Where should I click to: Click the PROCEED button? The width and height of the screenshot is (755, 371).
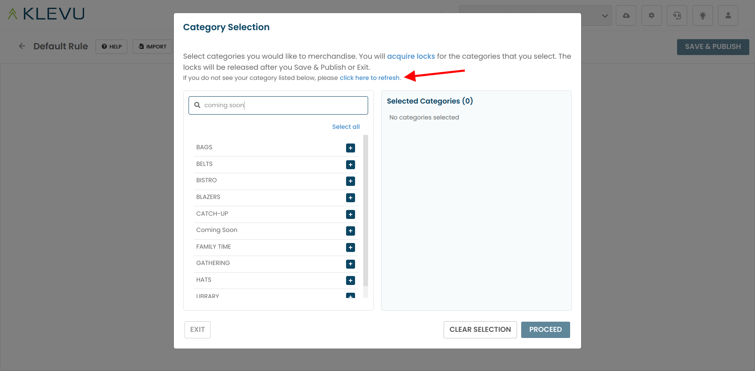click(546, 330)
